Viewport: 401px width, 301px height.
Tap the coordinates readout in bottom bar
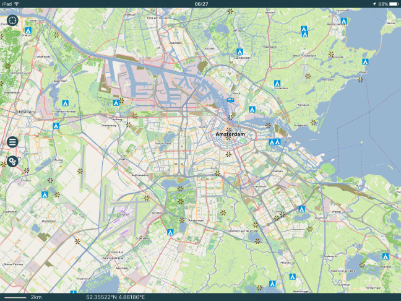click(x=114, y=297)
